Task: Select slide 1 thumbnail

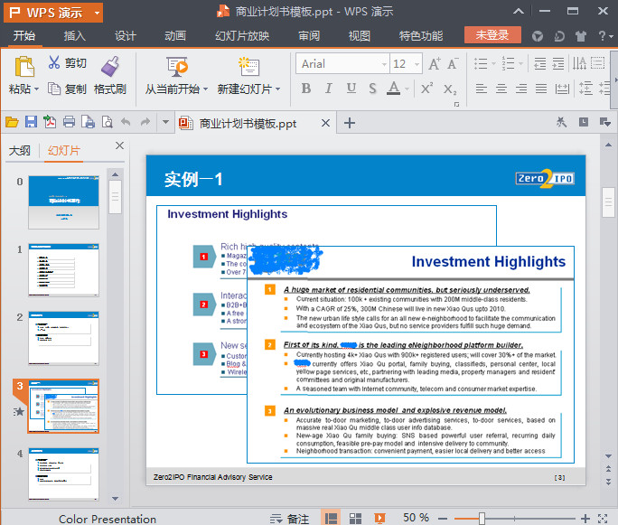Action: click(63, 269)
